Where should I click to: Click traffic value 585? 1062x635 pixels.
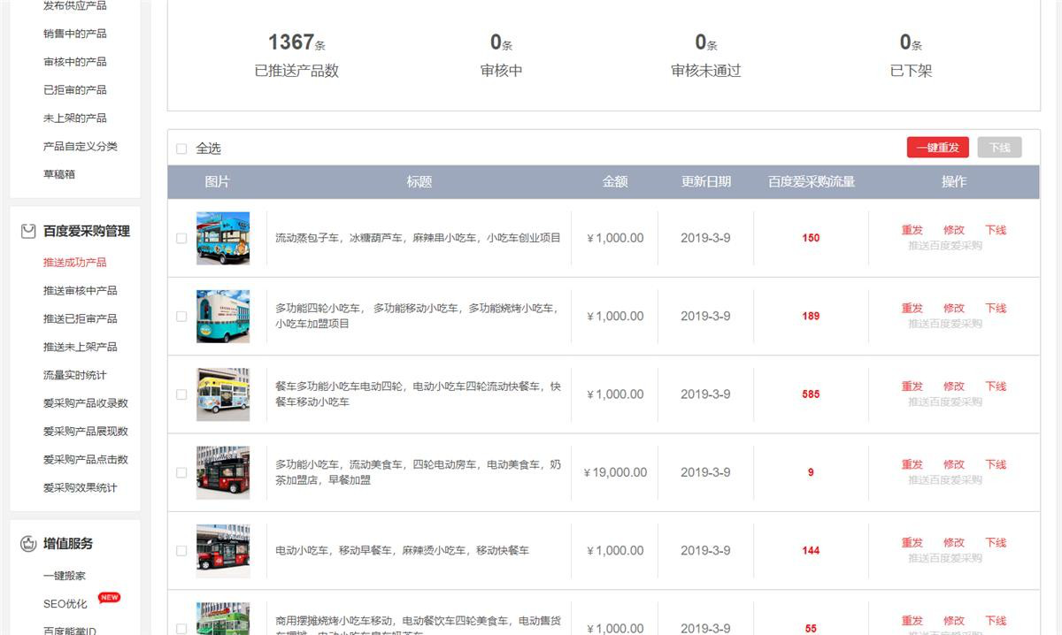811,394
